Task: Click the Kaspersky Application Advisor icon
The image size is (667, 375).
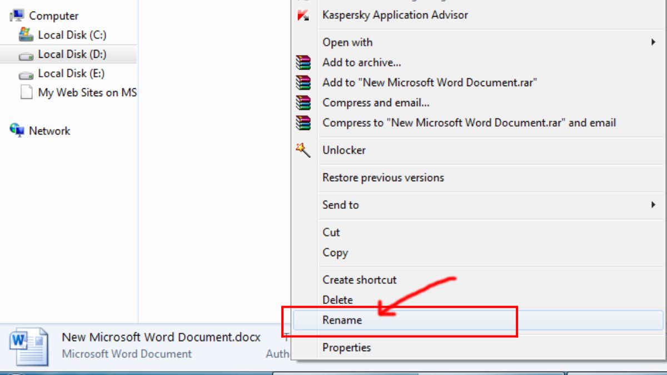Action: tap(303, 16)
